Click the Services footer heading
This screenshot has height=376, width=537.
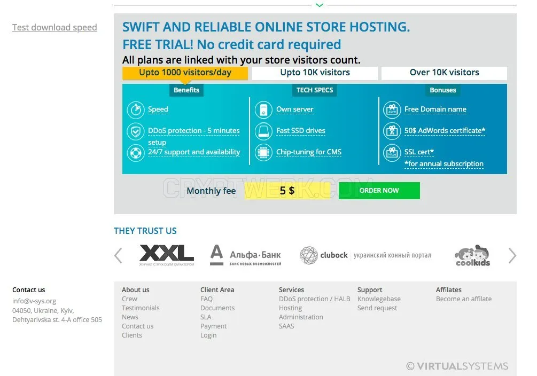291,289
